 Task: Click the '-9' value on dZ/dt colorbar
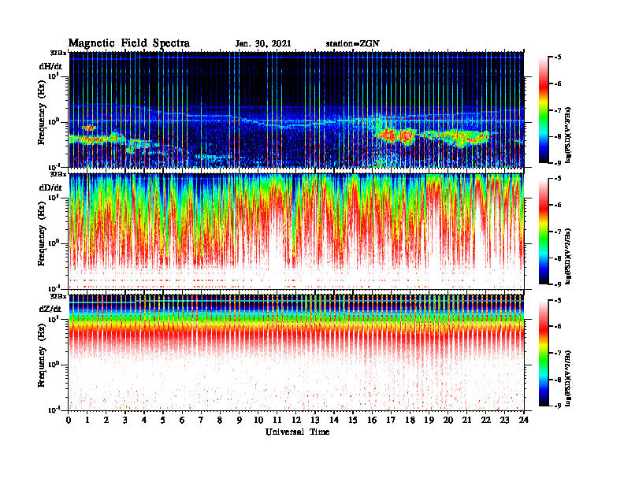tap(558, 406)
